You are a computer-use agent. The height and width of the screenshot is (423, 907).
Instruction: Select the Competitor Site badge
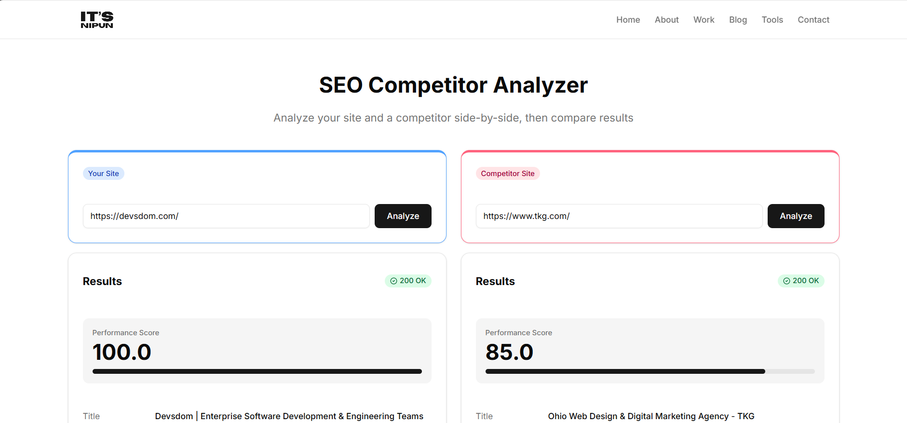click(507, 173)
